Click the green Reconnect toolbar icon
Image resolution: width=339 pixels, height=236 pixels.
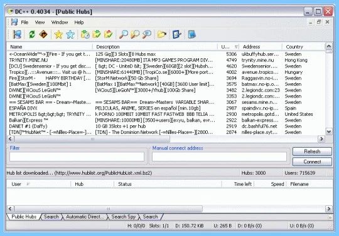tap(32, 34)
